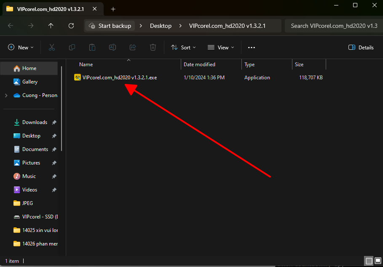Close the VIPcorel.com_hd2020 tab
This screenshot has height=267, width=383.
[95, 9]
